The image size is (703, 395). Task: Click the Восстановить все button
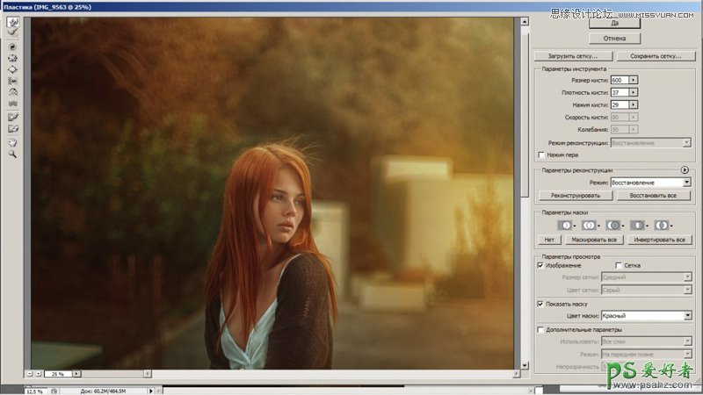click(x=653, y=195)
